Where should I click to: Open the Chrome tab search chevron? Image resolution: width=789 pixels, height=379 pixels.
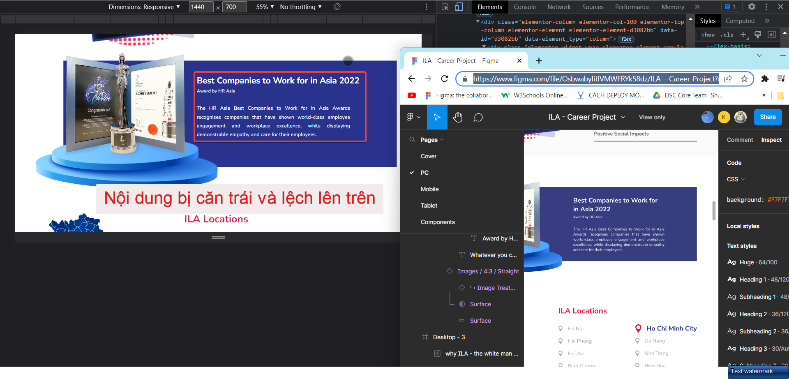pos(759,55)
